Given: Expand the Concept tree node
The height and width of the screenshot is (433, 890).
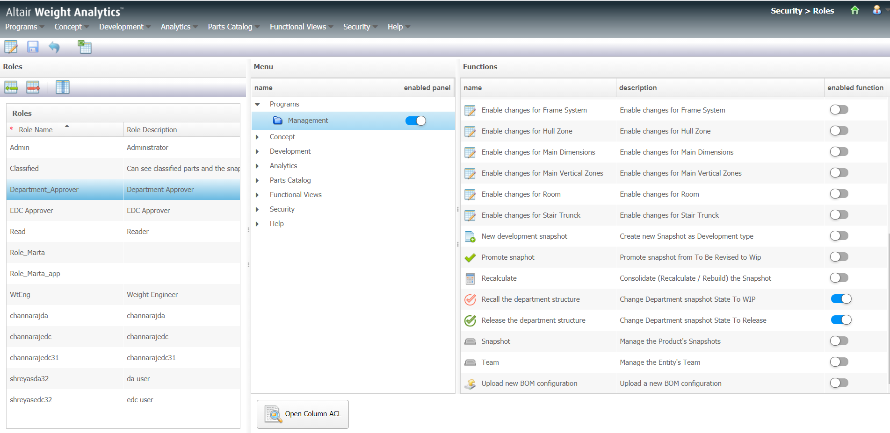Looking at the screenshot, I should coord(257,137).
